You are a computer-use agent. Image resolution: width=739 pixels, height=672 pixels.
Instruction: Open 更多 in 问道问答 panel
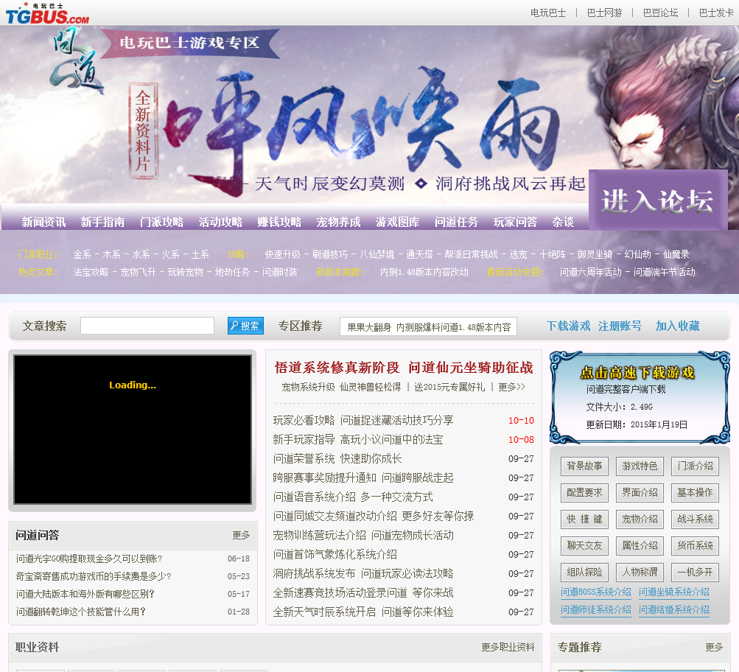coord(241,536)
